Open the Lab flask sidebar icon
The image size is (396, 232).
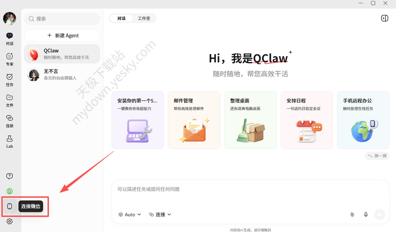(x=10, y=138)
